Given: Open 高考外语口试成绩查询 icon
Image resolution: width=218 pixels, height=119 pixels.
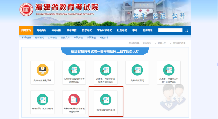Looking at the screenshot, I should click(x=42, y=100).
